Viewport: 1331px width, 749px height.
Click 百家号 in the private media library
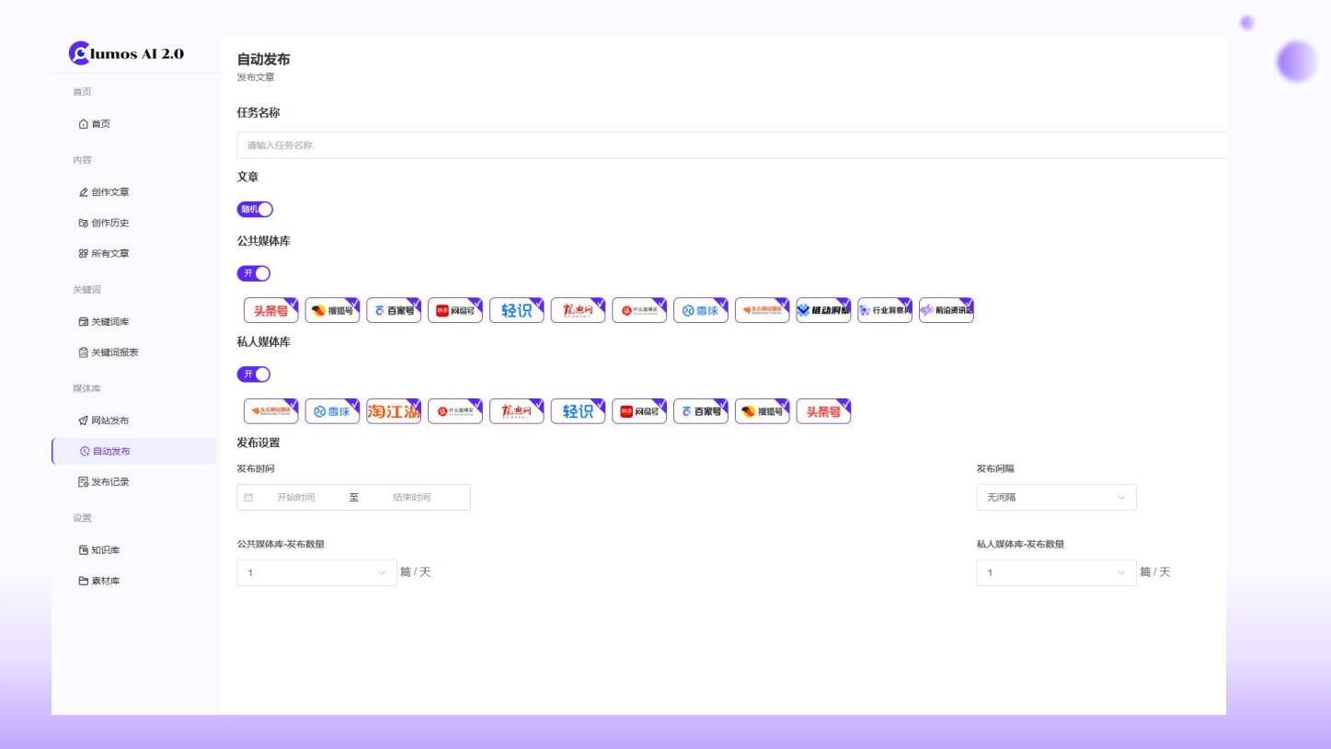tap(700, 411)
